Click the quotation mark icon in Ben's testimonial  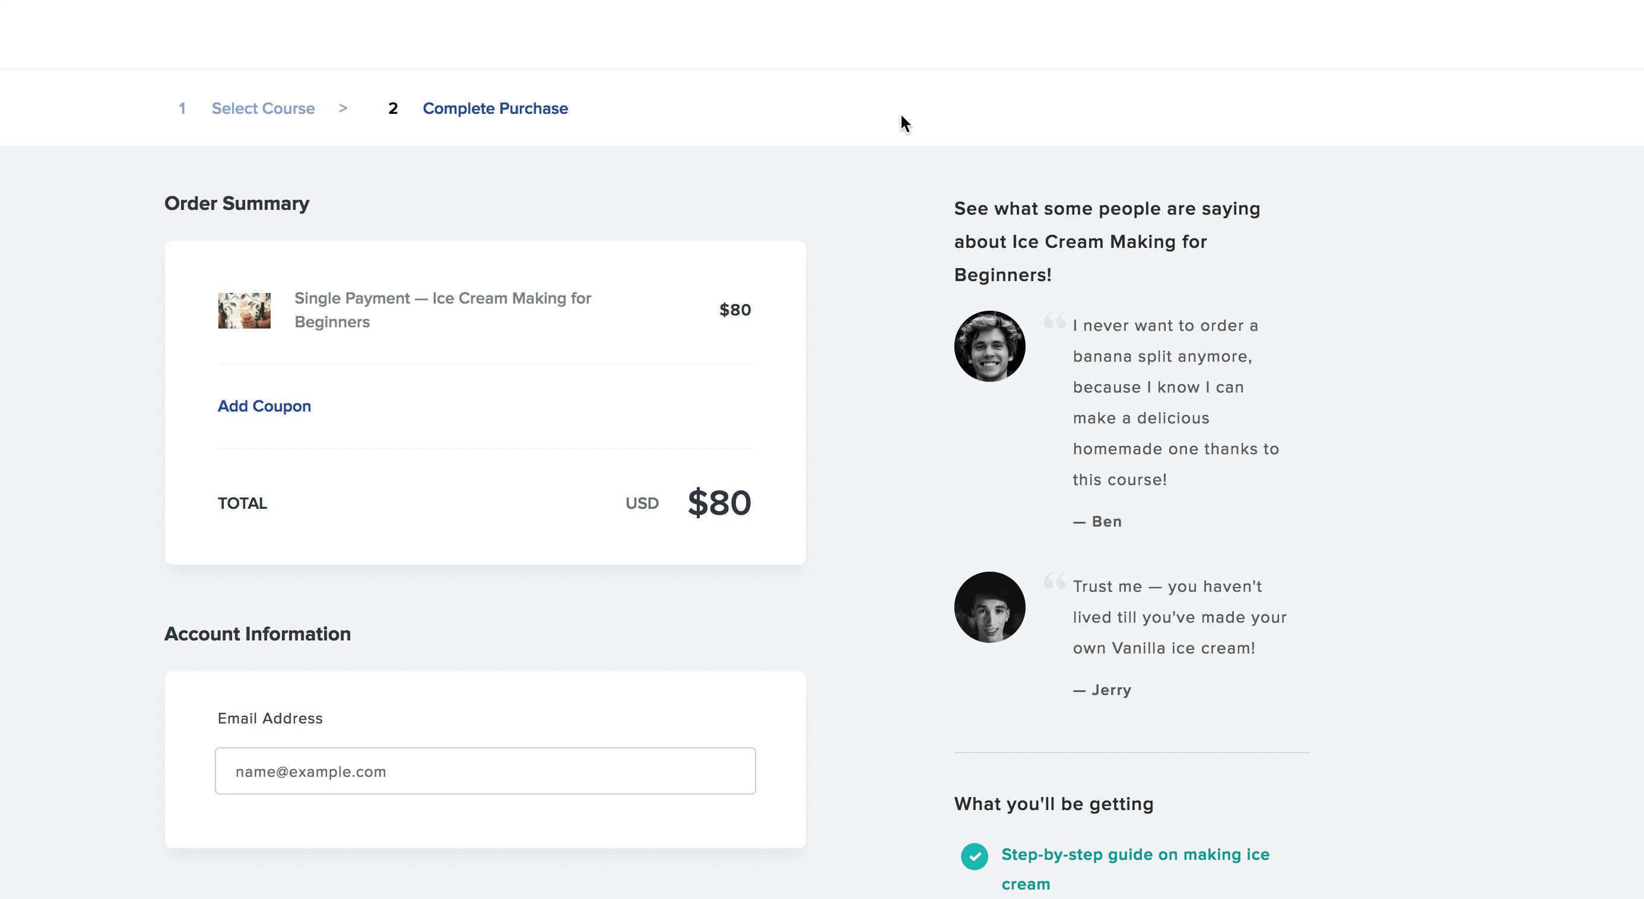1054,320
